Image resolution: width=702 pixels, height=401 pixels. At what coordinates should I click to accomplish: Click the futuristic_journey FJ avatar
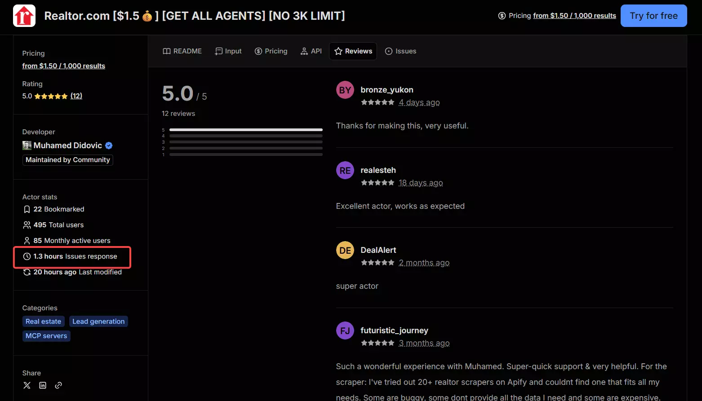[x=345, y=330]
